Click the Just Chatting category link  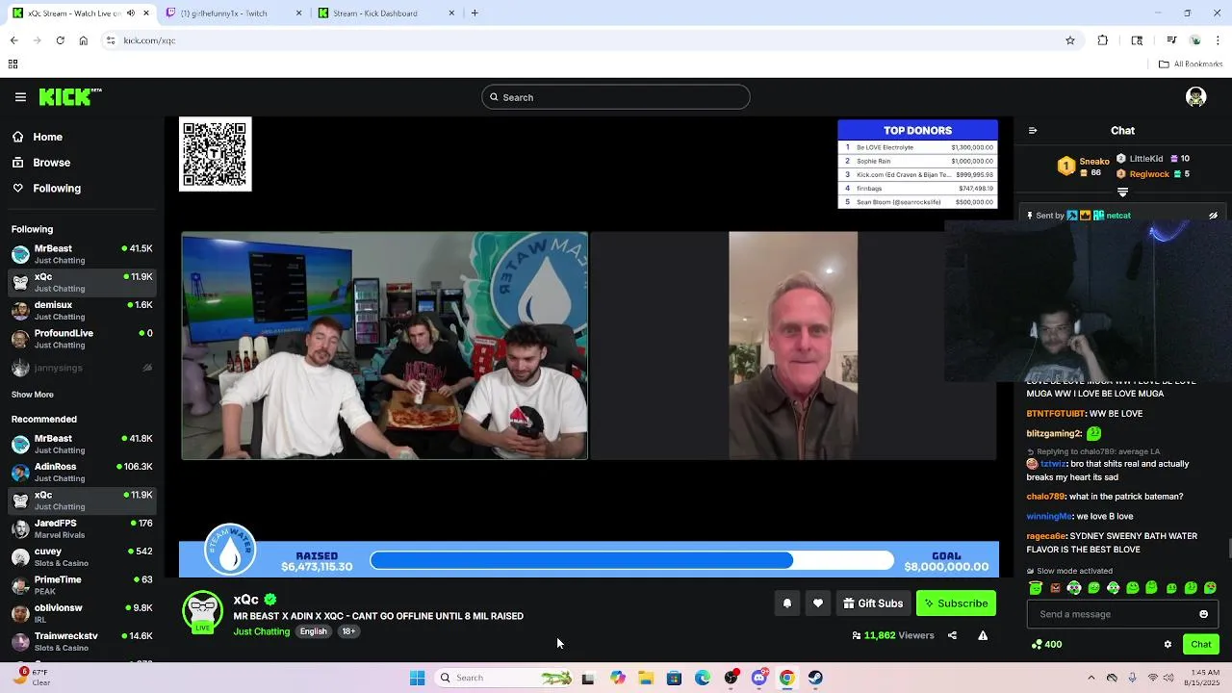(x=261, y=631)
